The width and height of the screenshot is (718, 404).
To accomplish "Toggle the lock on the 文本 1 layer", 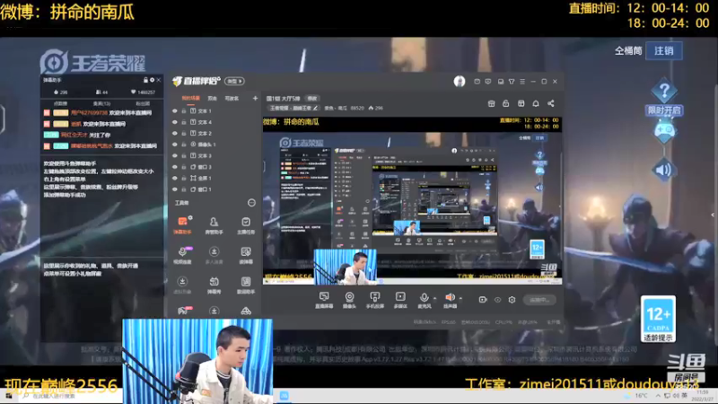I will (184, 110).
